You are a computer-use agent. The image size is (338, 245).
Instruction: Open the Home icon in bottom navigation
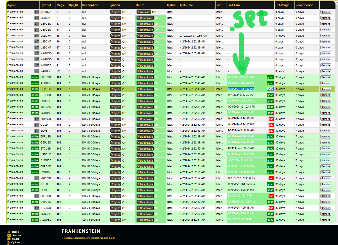pos(9,232)
